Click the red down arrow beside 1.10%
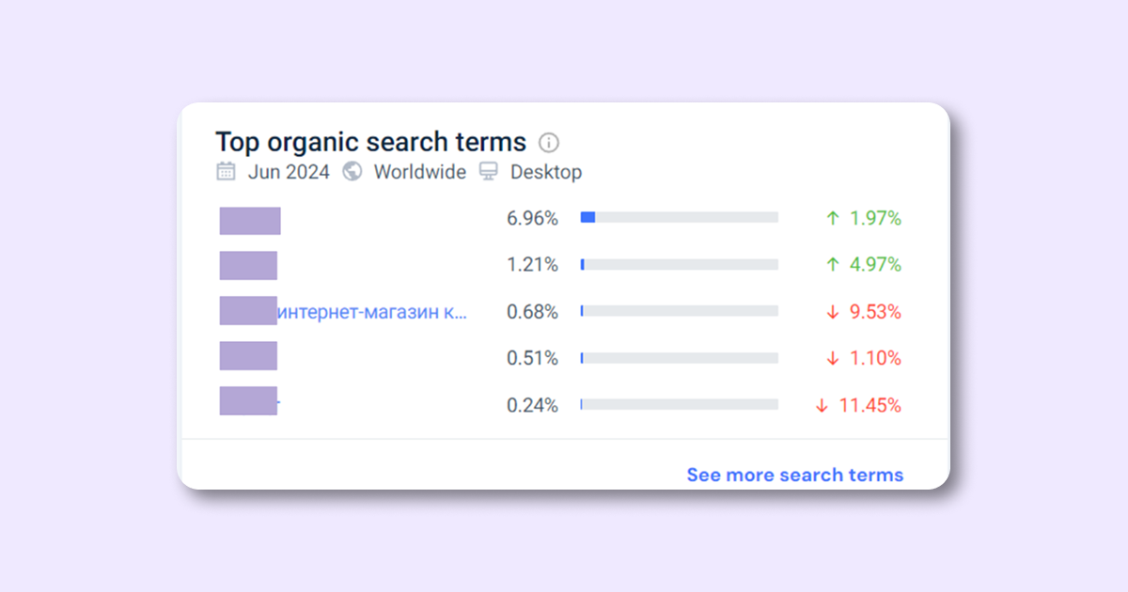The height and width of the screenshot is (592, 1128). coord(832,359)
